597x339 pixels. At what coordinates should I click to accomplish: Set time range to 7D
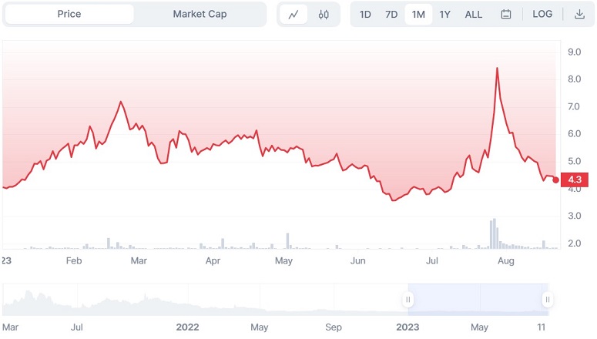point(391,15)
